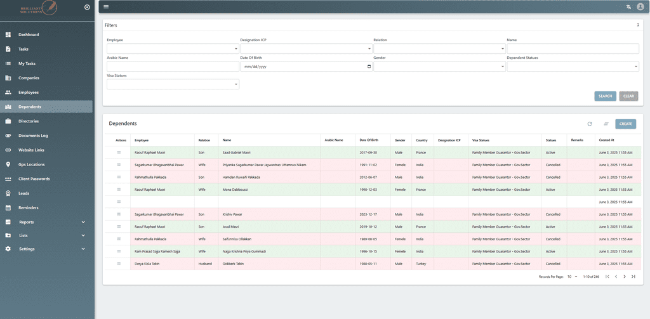The image size is (650, 319).
Task: Click the Directories briefcase icon
Action: [x=8, y=121]
